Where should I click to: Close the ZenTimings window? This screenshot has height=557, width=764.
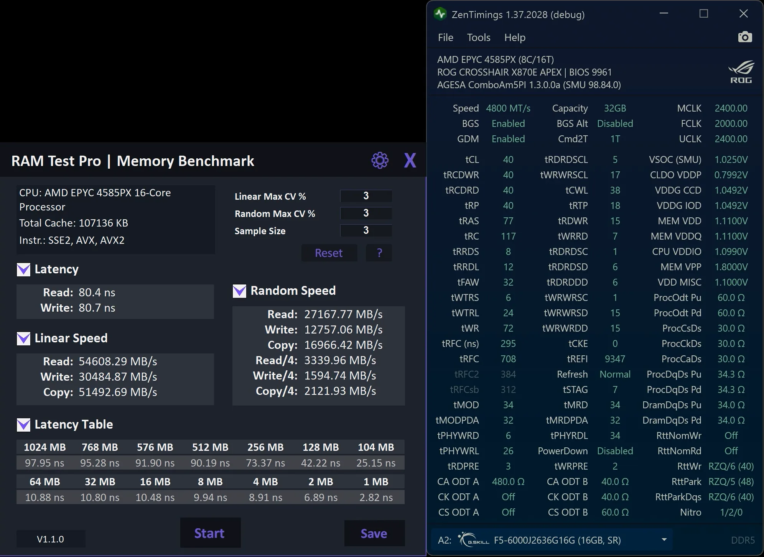(744, 14)
